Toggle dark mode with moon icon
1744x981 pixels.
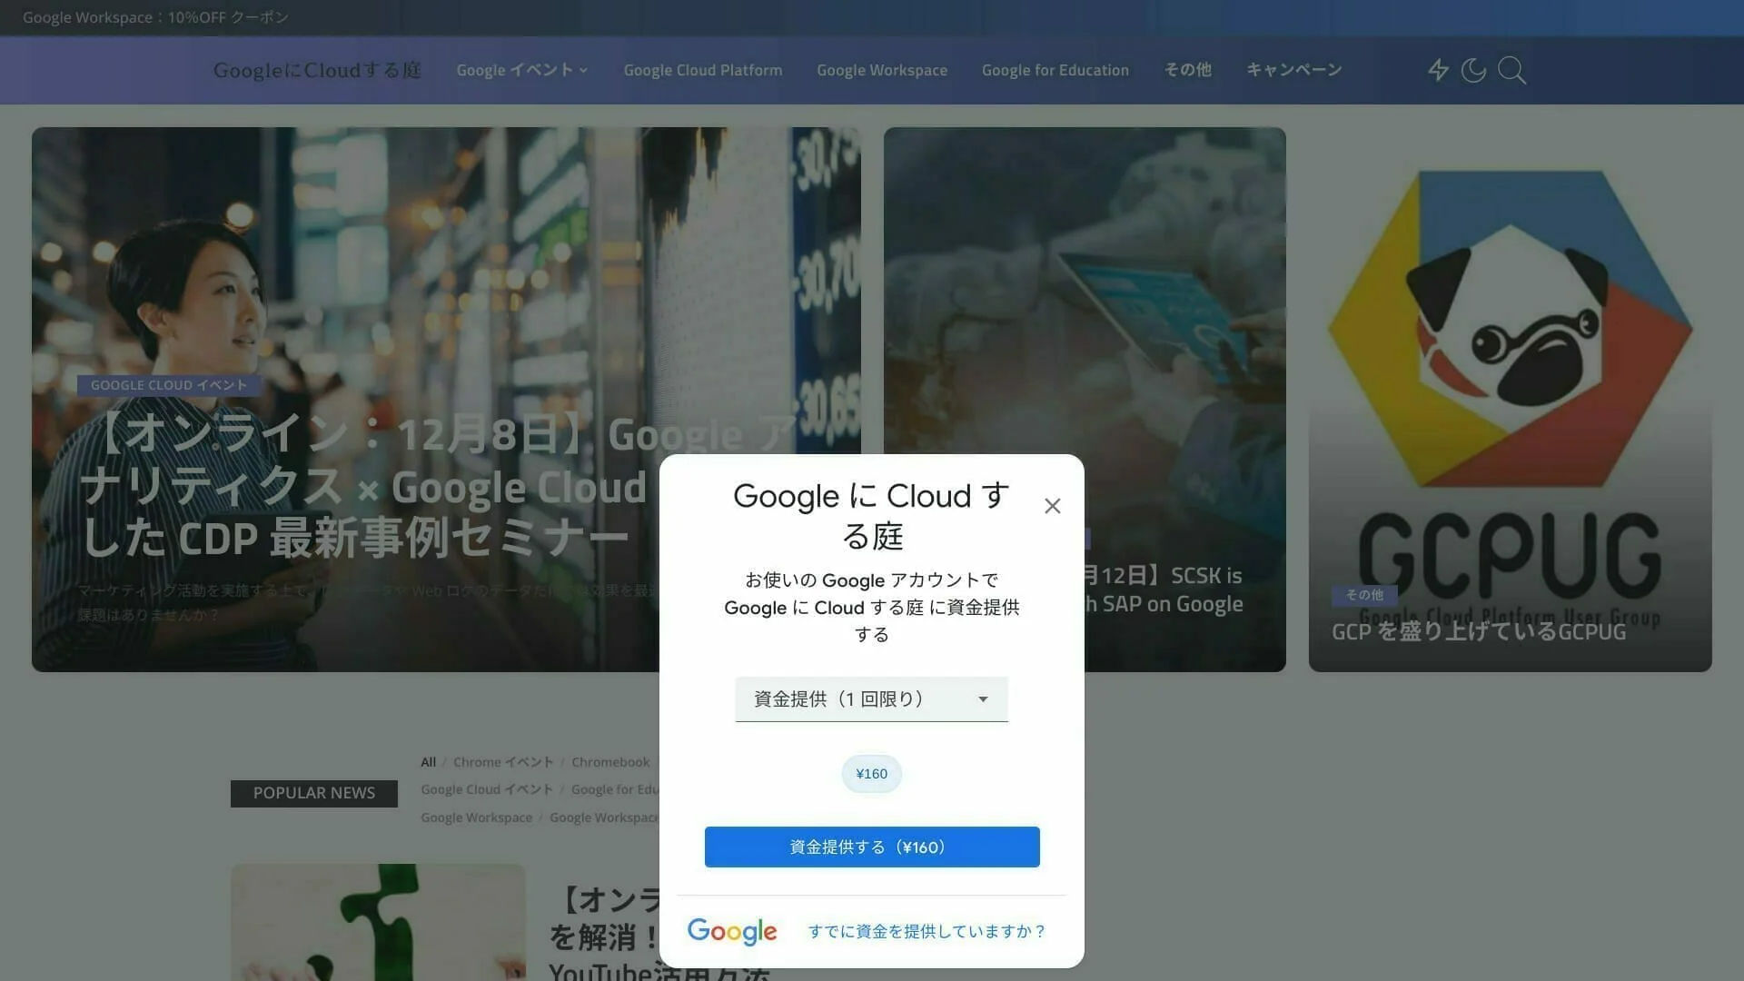tap(1473, 70)
